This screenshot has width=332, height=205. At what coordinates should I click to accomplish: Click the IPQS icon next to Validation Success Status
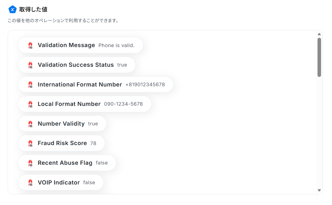pyautogui.click(x=30, y=65)
